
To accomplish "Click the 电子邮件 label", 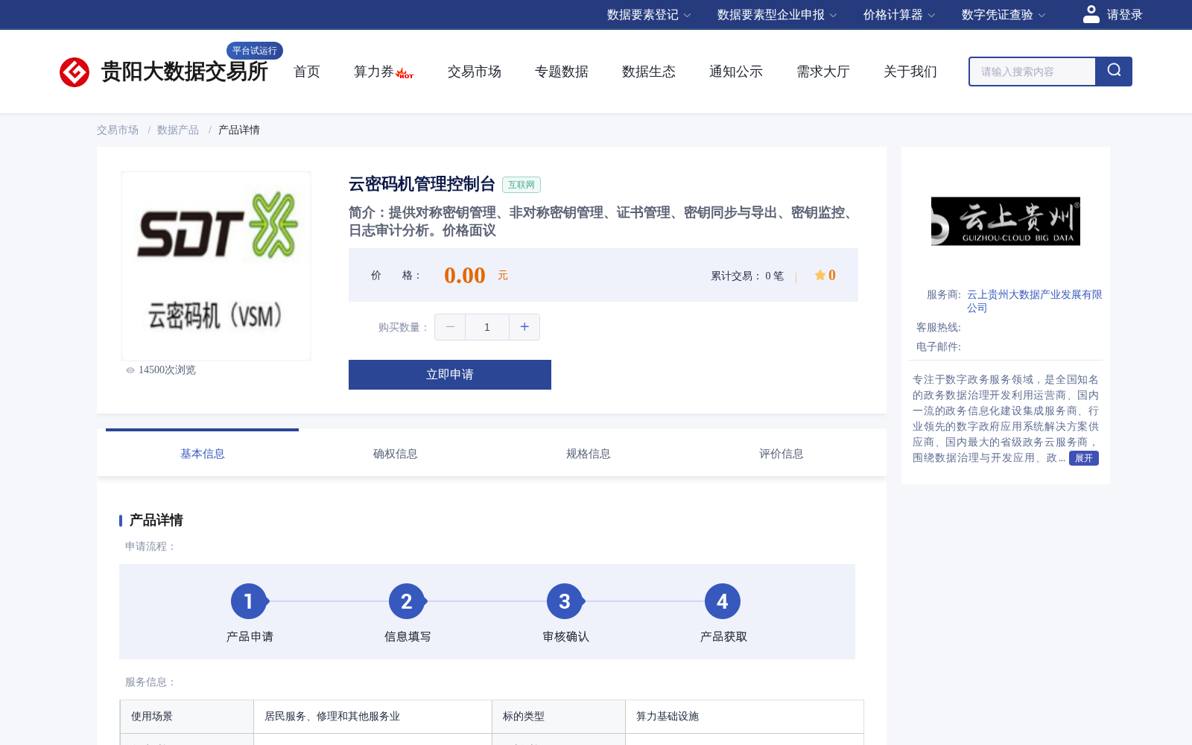I will (939, 346).
